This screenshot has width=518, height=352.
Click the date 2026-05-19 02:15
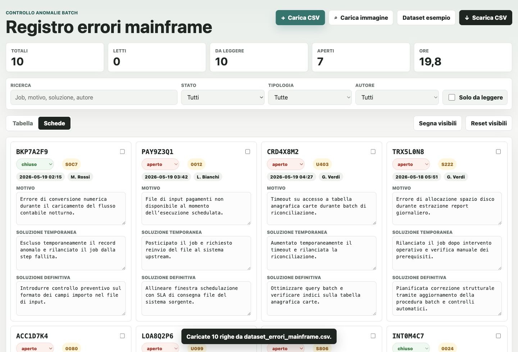point(41,177)
